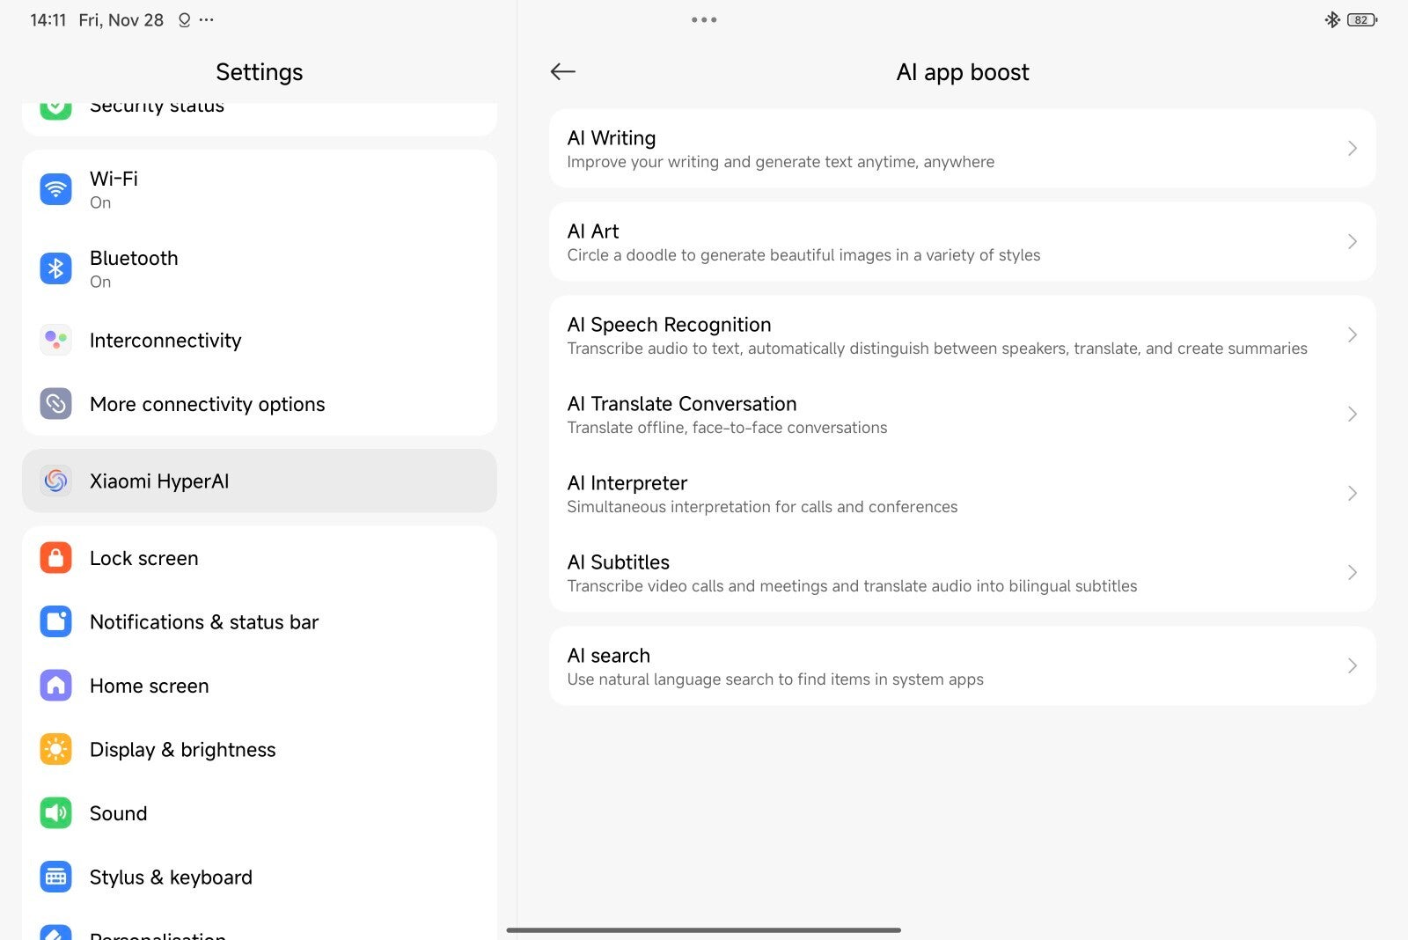The height and width of the screenshot is (940, 1408).
Task: Tap the Stylus & keyboard icon
Action: click(55, 877)
